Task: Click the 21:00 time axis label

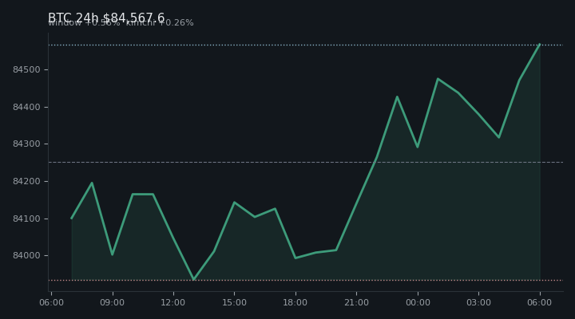Action: tap(356, 302)
